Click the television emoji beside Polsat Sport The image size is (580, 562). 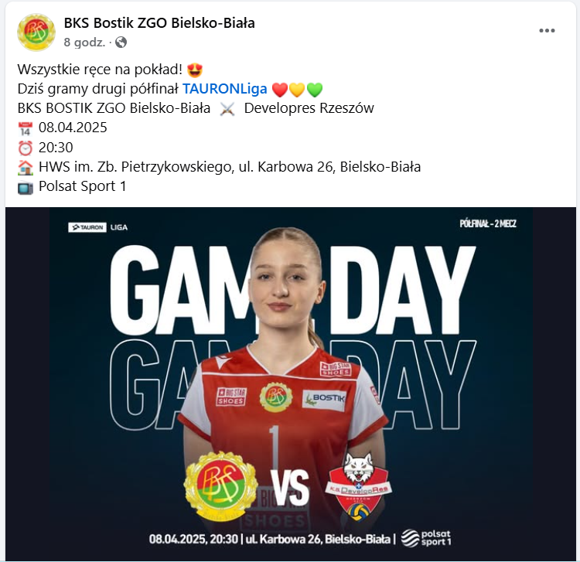pos(26,187)
